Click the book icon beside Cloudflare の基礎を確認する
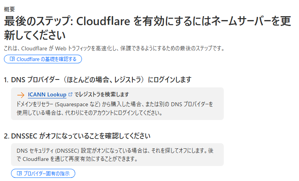Image resolution: width=299 pixels, height=181 pixels. (12, 59)
